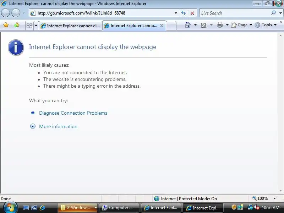Open the Windows Start orb
Viewport: 284px width, 213px height.
point(10,207)
